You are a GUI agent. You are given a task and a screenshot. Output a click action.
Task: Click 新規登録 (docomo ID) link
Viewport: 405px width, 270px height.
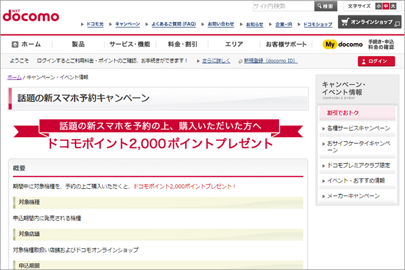pos(270,61)
